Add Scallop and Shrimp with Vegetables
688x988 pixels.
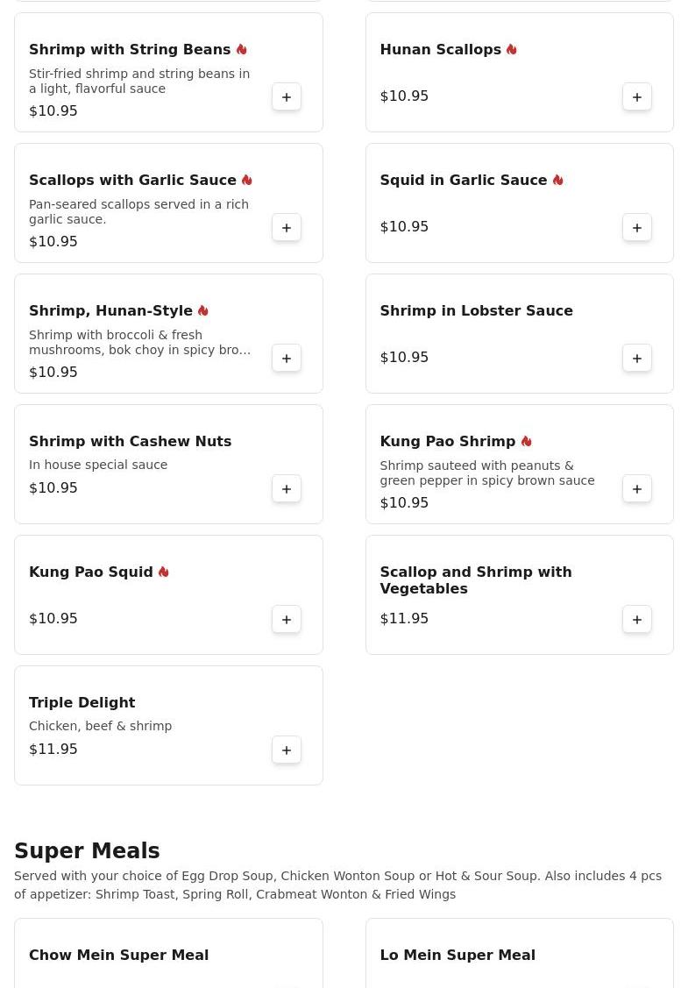637,620
